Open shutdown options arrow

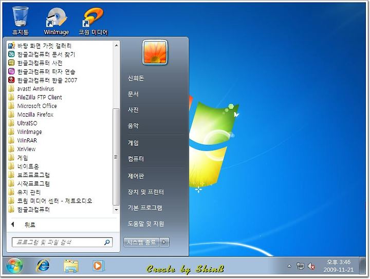click(x=164, y=242)
